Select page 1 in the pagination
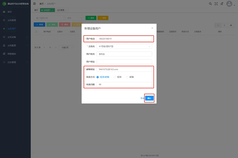This screenshot has height=158, width=238. click(x=50, y=47)
